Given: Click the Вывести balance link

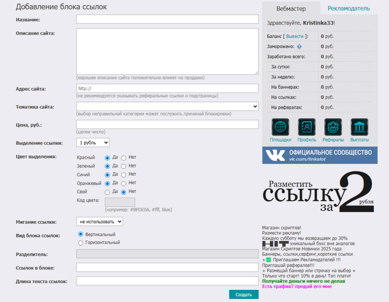Looking at the screenshot, I should (295, 36).
